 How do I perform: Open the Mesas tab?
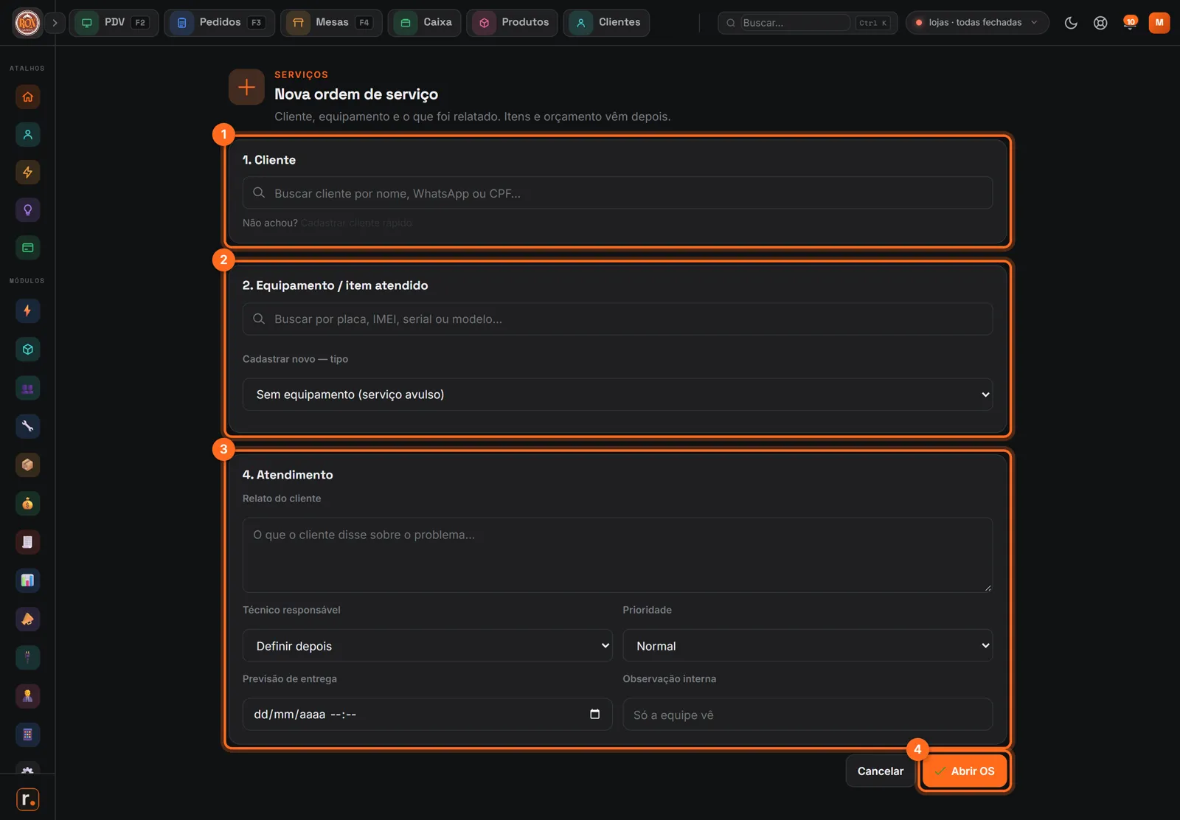(331, 23)
